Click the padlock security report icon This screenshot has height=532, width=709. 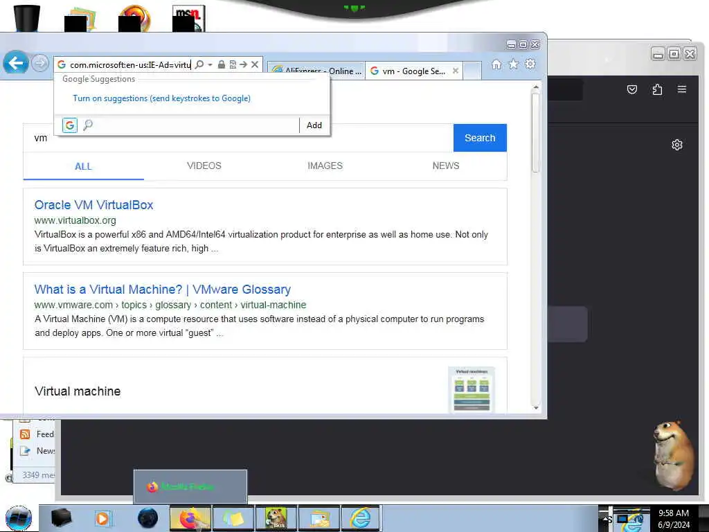click(x=221, y=64)
